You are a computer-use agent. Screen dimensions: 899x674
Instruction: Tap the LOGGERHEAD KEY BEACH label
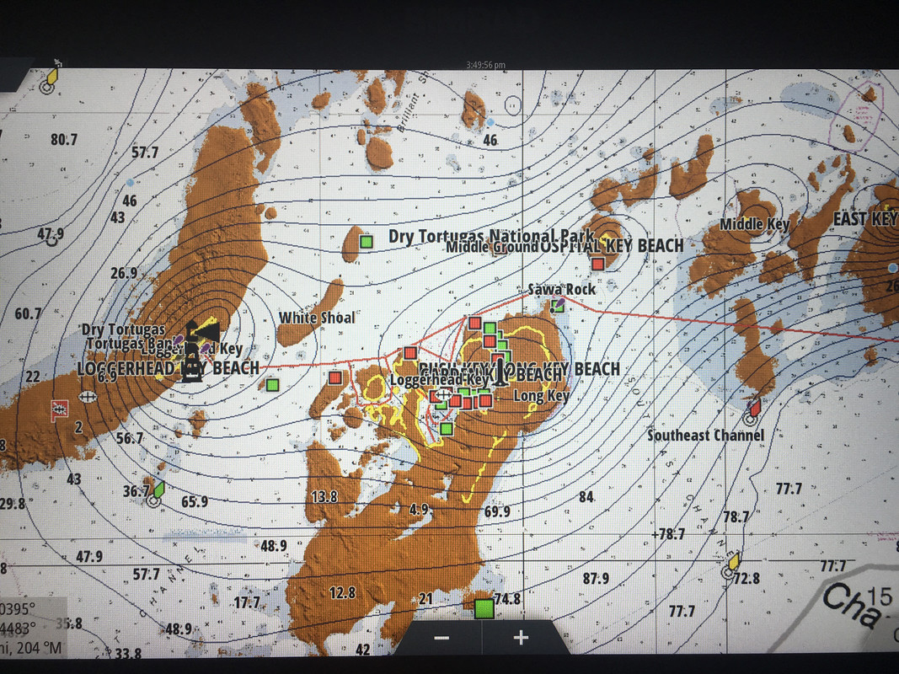[x=168, y=368]
